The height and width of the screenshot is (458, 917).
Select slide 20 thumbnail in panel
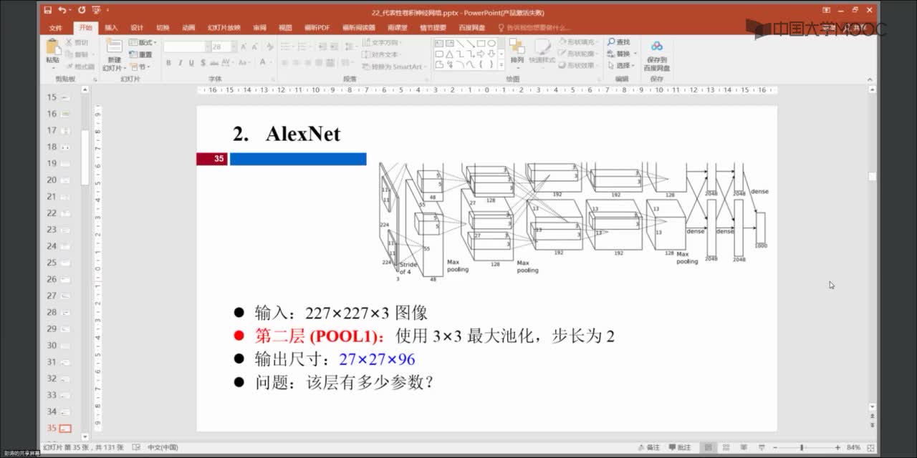(x=65, y=180)
